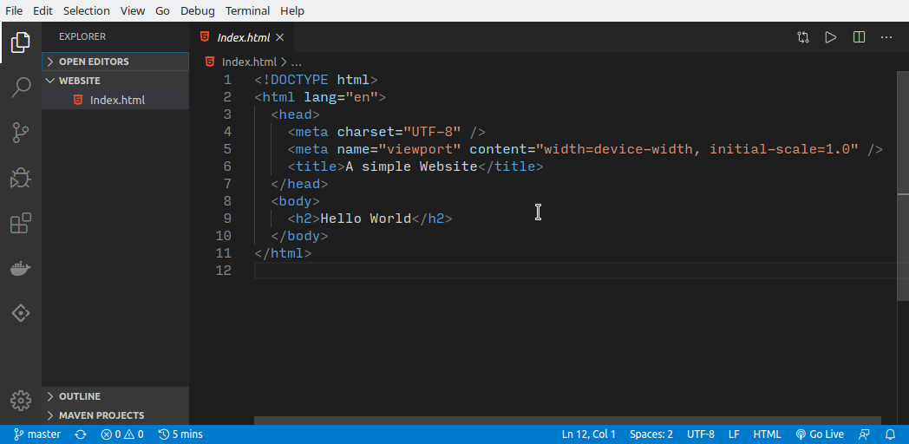The width and height of the screenshot is (909, 444).
Task: Open the Search view in activity bar
Action: click(x=21, y=87)
